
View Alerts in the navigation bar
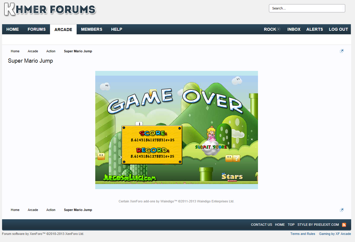[x=314, y=29]
